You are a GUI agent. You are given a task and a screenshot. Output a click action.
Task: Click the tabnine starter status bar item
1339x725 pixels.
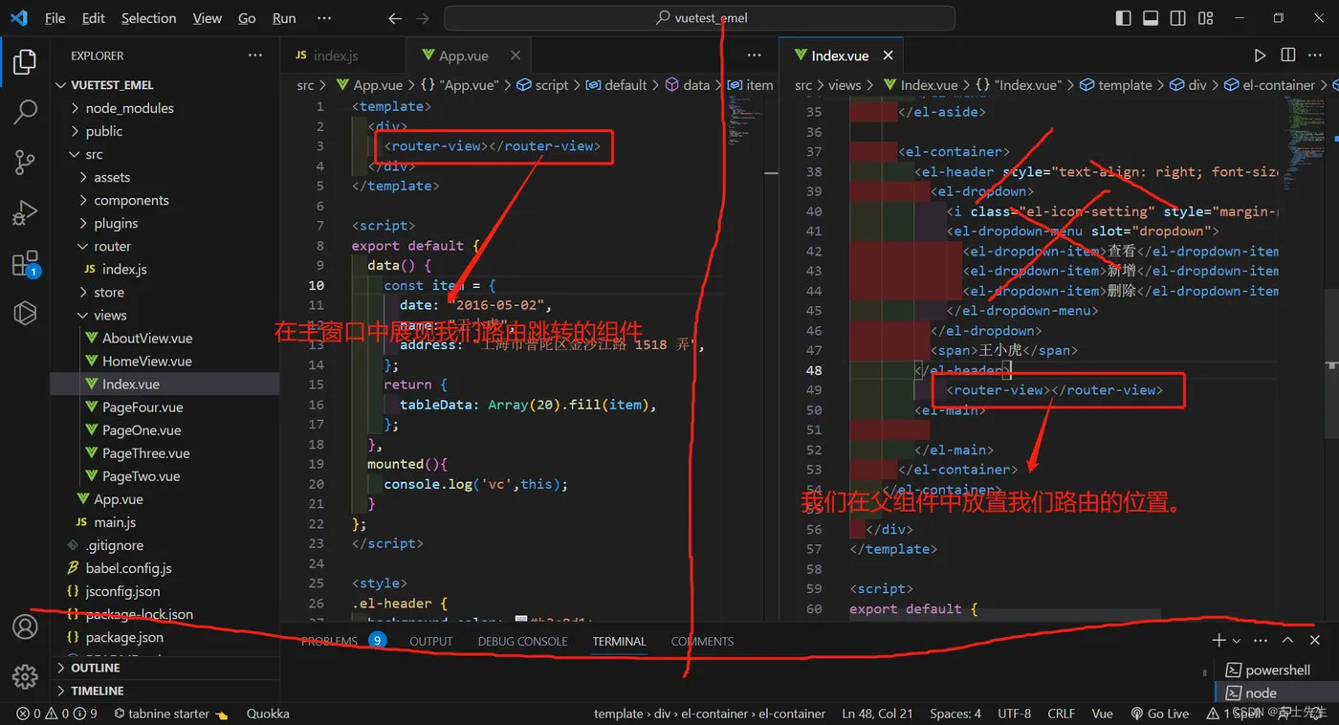pyautogui.click(x=171, y=714)
